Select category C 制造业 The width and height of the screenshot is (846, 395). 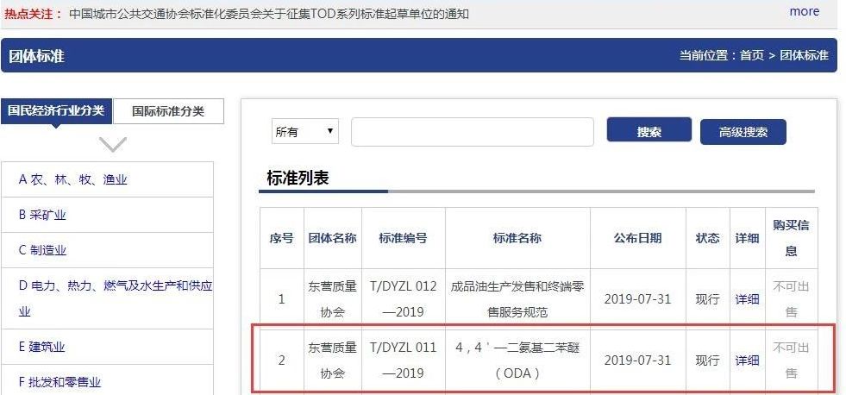click(x=42, y=250)
